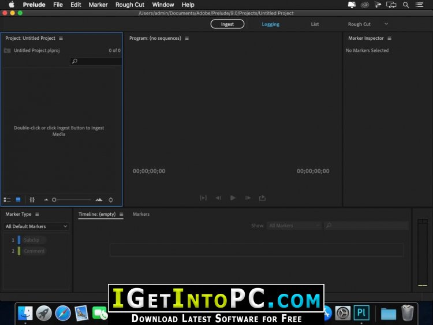Click the green Comment color swatch
The width and height of the screenshot is (433, 325).
point(19,251)
